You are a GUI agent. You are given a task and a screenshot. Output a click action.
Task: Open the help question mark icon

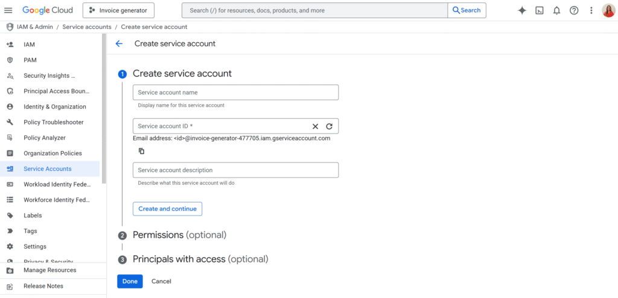(574, 10)
